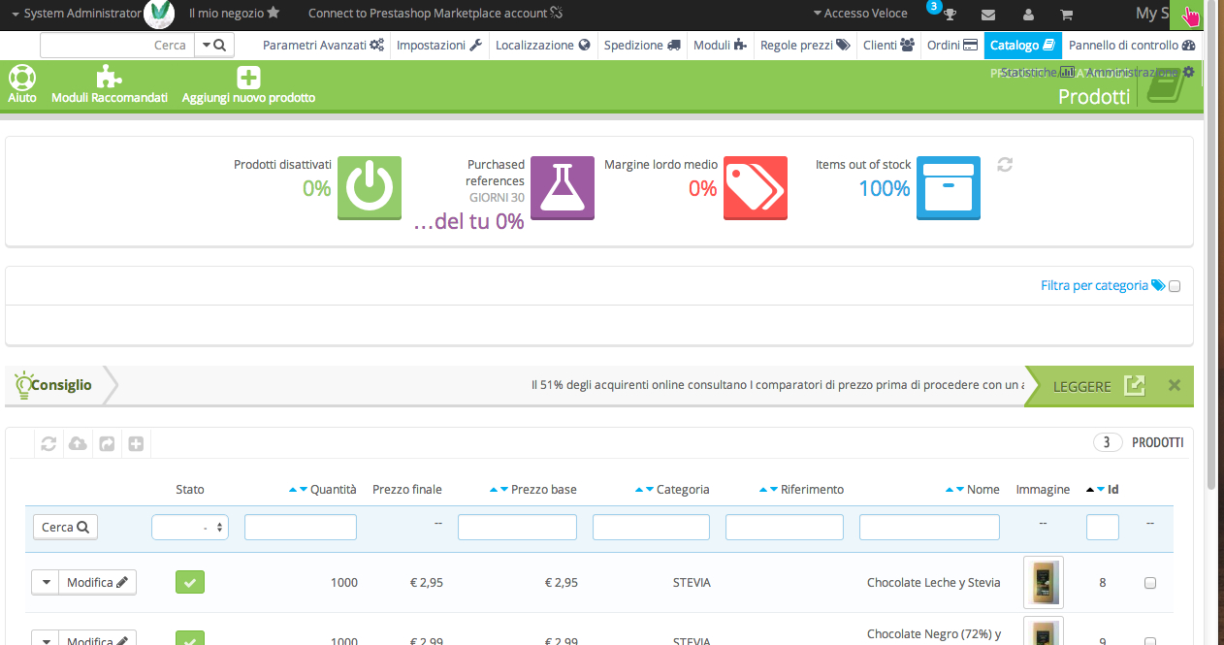Click the plus icon in list toolbar
The image size is (1224, 645).
[x=136, y=443]
